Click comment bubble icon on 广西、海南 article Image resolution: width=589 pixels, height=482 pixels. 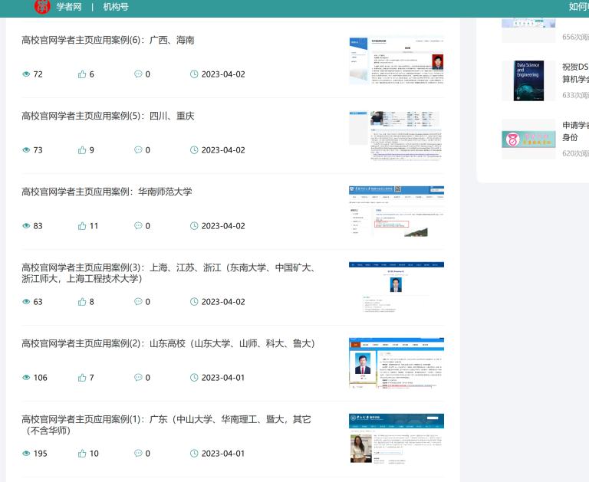click(138, 74)
